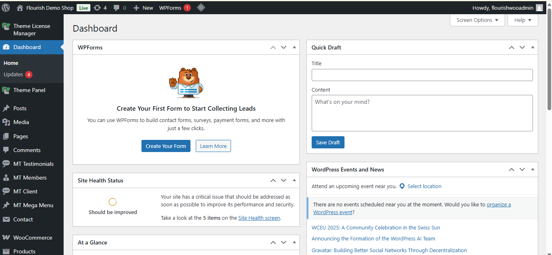The height and width of the screenshot is (255, 552).
Task: Open Announcing the WordPress AI Team link
Action: 373,239
